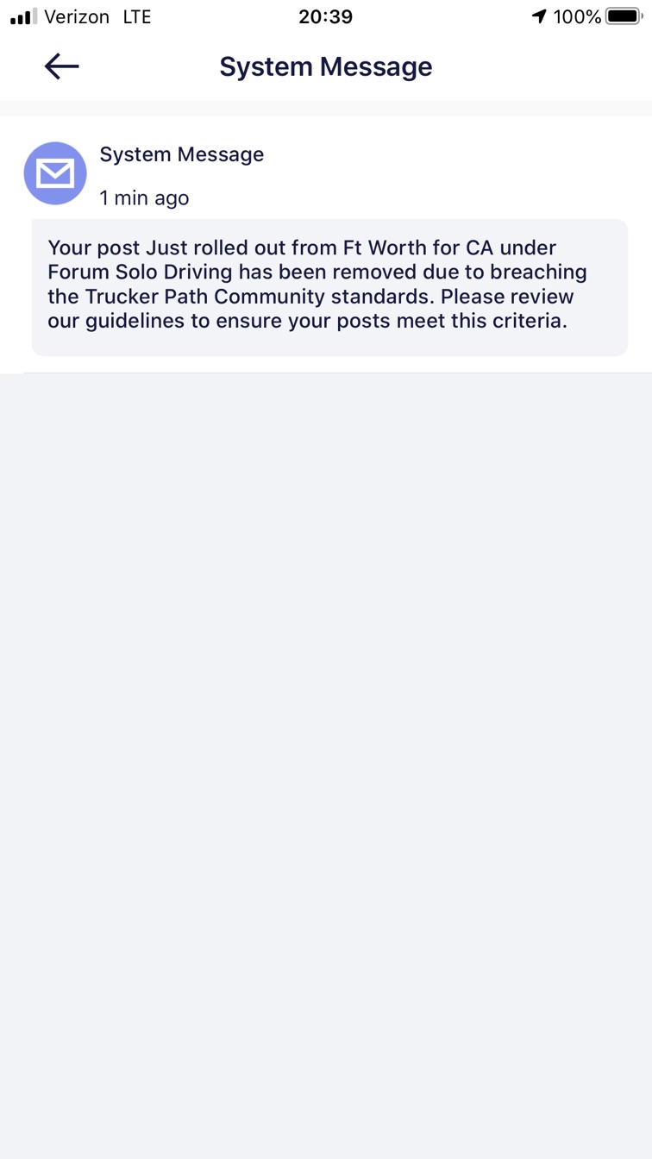This screenshot has height=1159, width=652.
Task: Tap the purple envelope avatar icon
Action: pyautogui.click(x=55, y=173)
